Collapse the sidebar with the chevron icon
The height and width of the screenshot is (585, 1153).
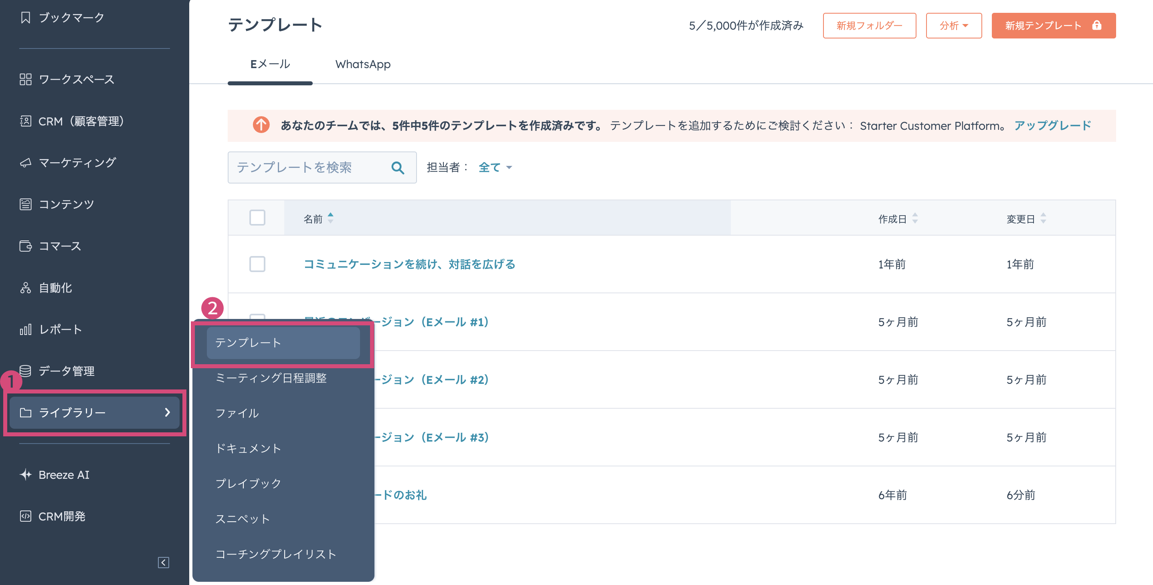coord(164,563)
